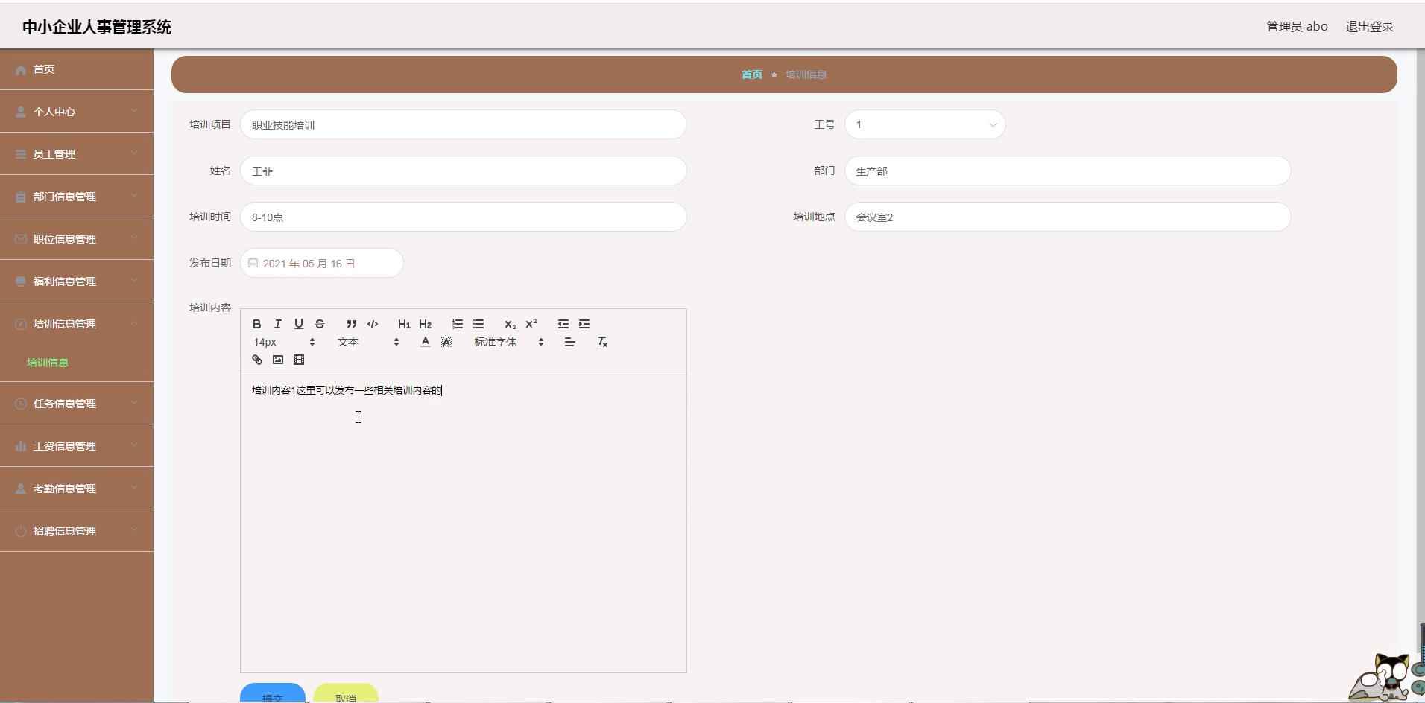Apply an ordered numbered list

(x=458, y=324)
